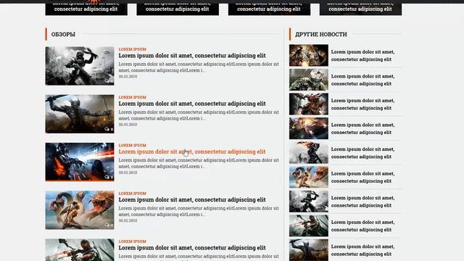Click the date under hydra review excerpt

coord(128,220)
